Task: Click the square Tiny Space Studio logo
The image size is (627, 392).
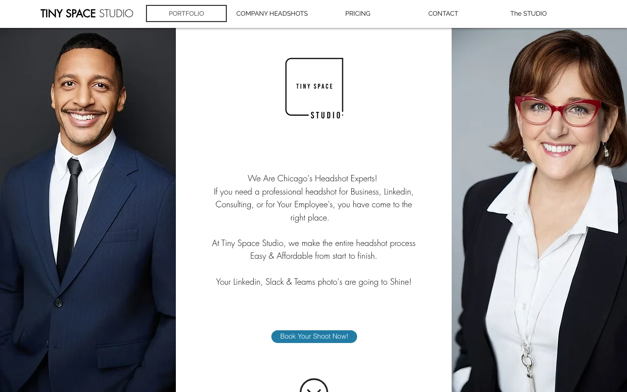Action: pyautogui.click(x=314, y=88)
